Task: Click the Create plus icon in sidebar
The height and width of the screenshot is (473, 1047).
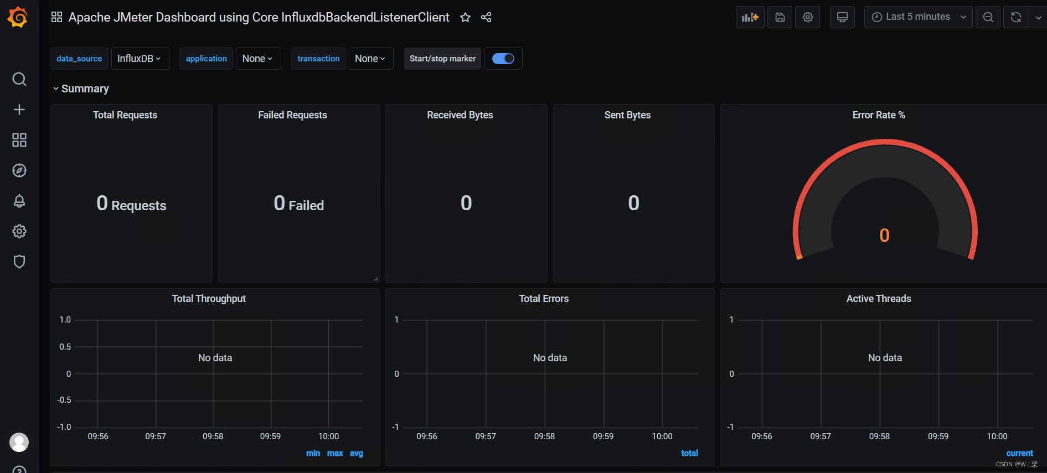Action: click(19, 110)
